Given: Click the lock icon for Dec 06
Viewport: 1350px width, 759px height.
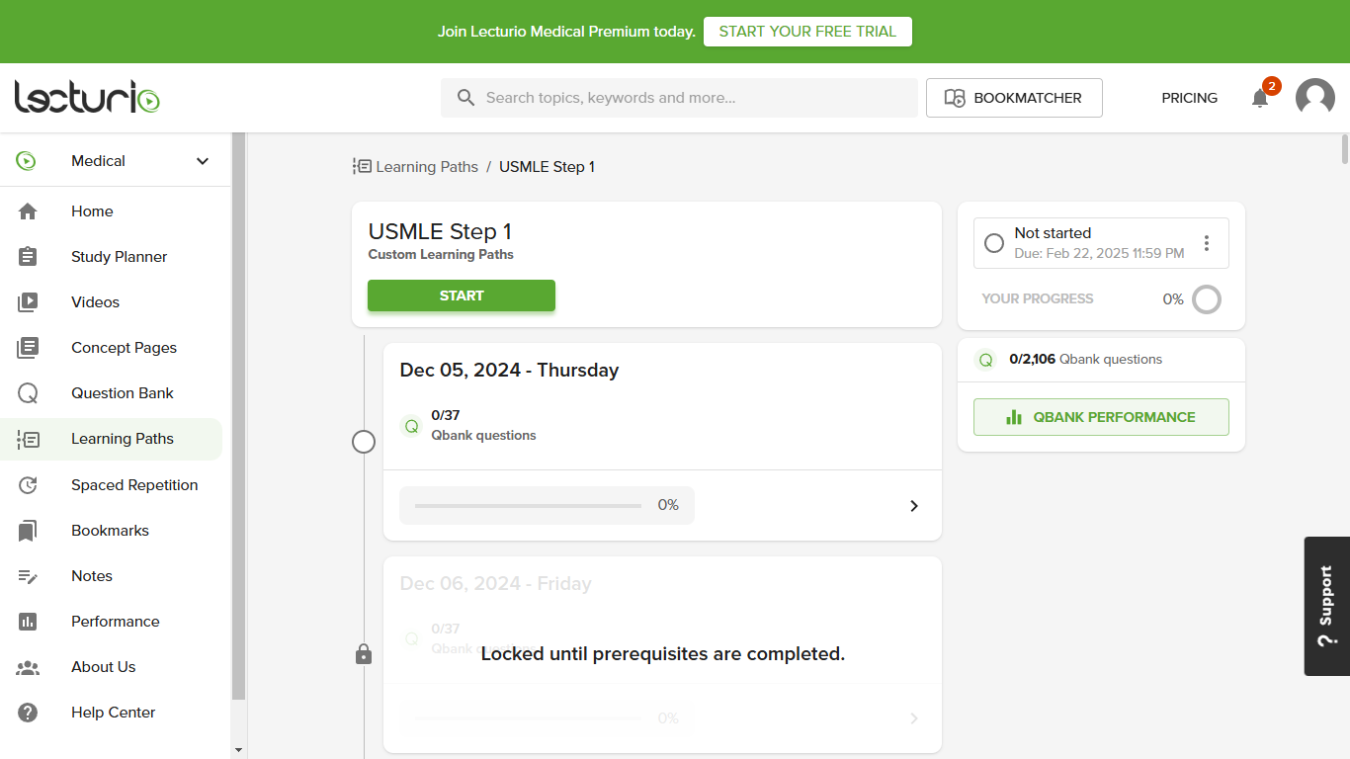Looking at the screenshot, I should click(x=364, y=654).
